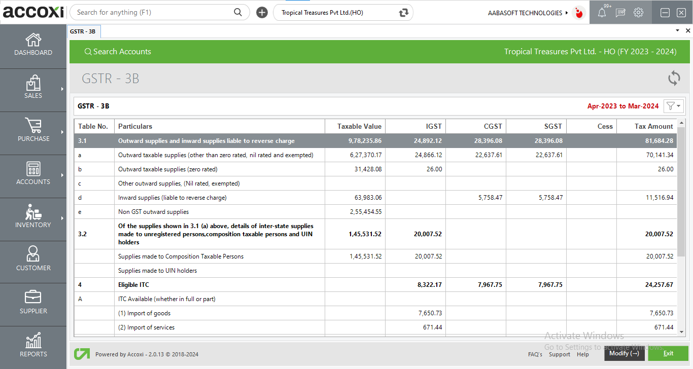The width and height of the screenshot is (693, 369).
Task: Open the Dashboard module
Action: pyautogui.click(x=33, y=45)
